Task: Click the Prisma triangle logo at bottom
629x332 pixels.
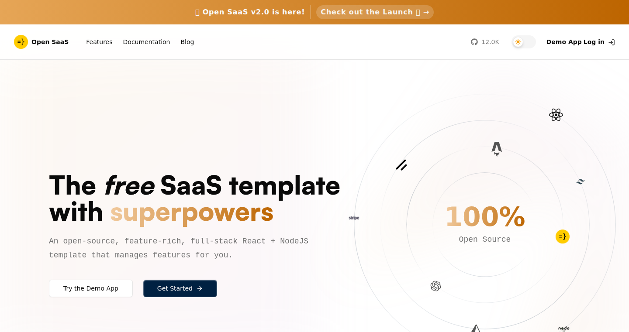Action: tap(476, 329)
